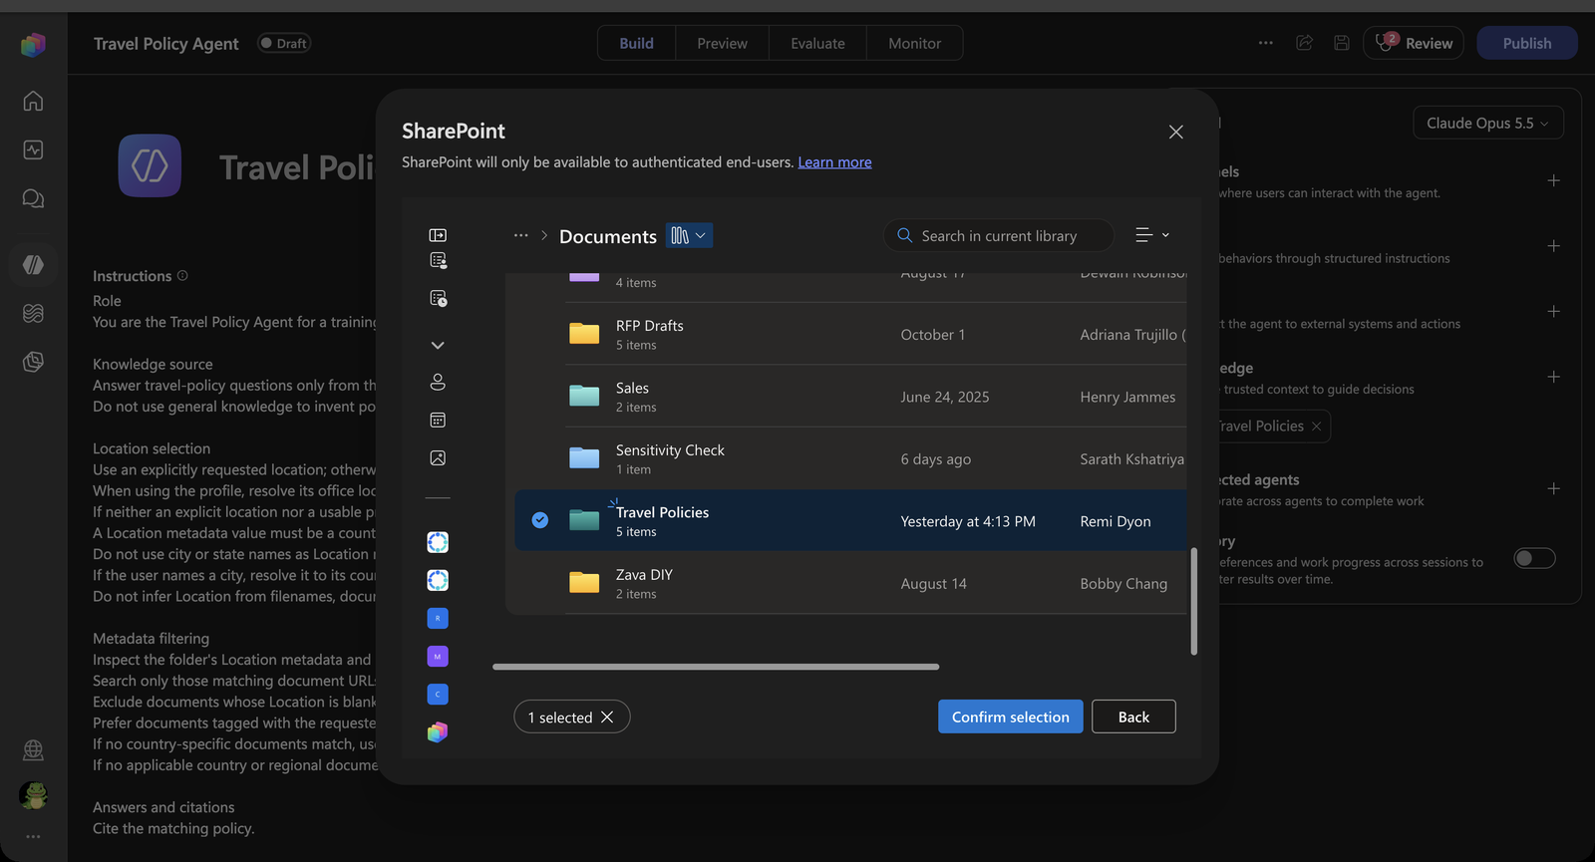Click the expand pane icon in SharePoint sidebar
The image size is (1595, 862).
438,235
